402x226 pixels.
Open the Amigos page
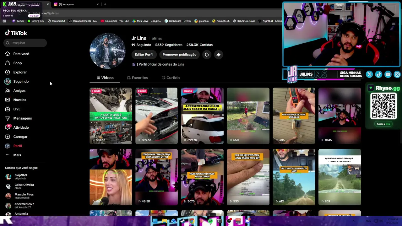click(x=15, y=91)
